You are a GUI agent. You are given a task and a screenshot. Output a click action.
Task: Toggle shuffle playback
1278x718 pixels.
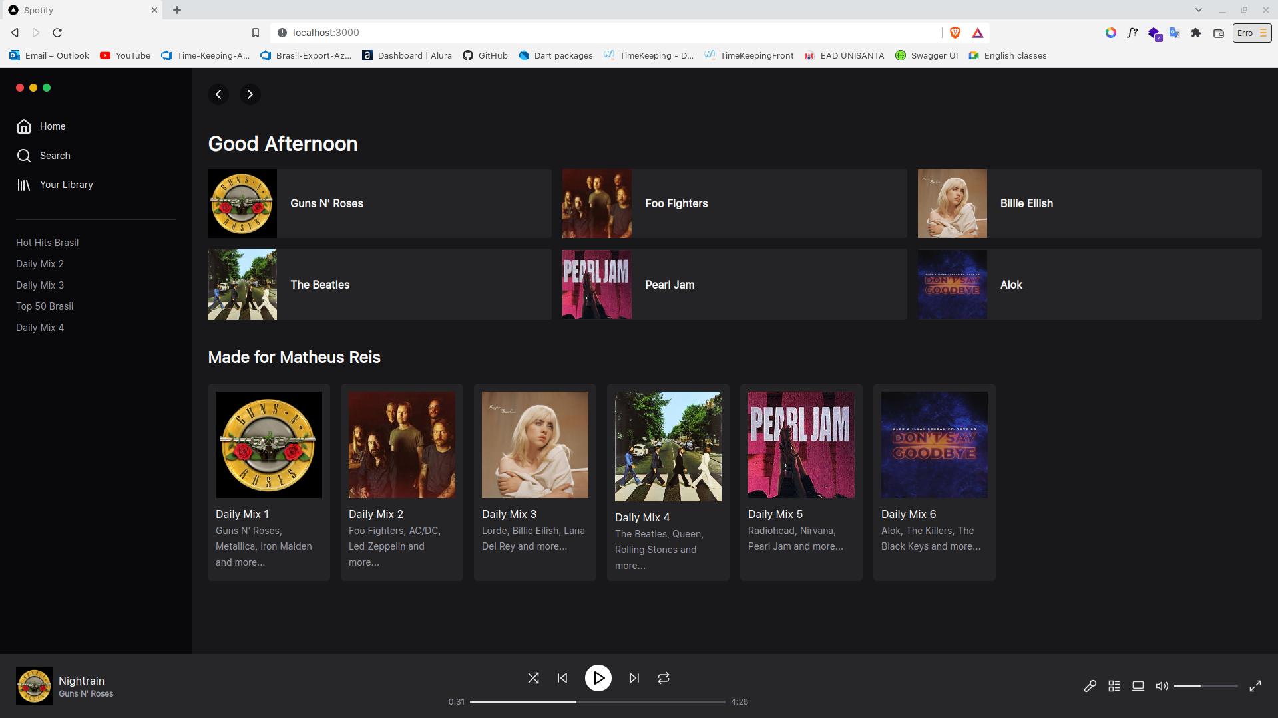click(533, 677)
